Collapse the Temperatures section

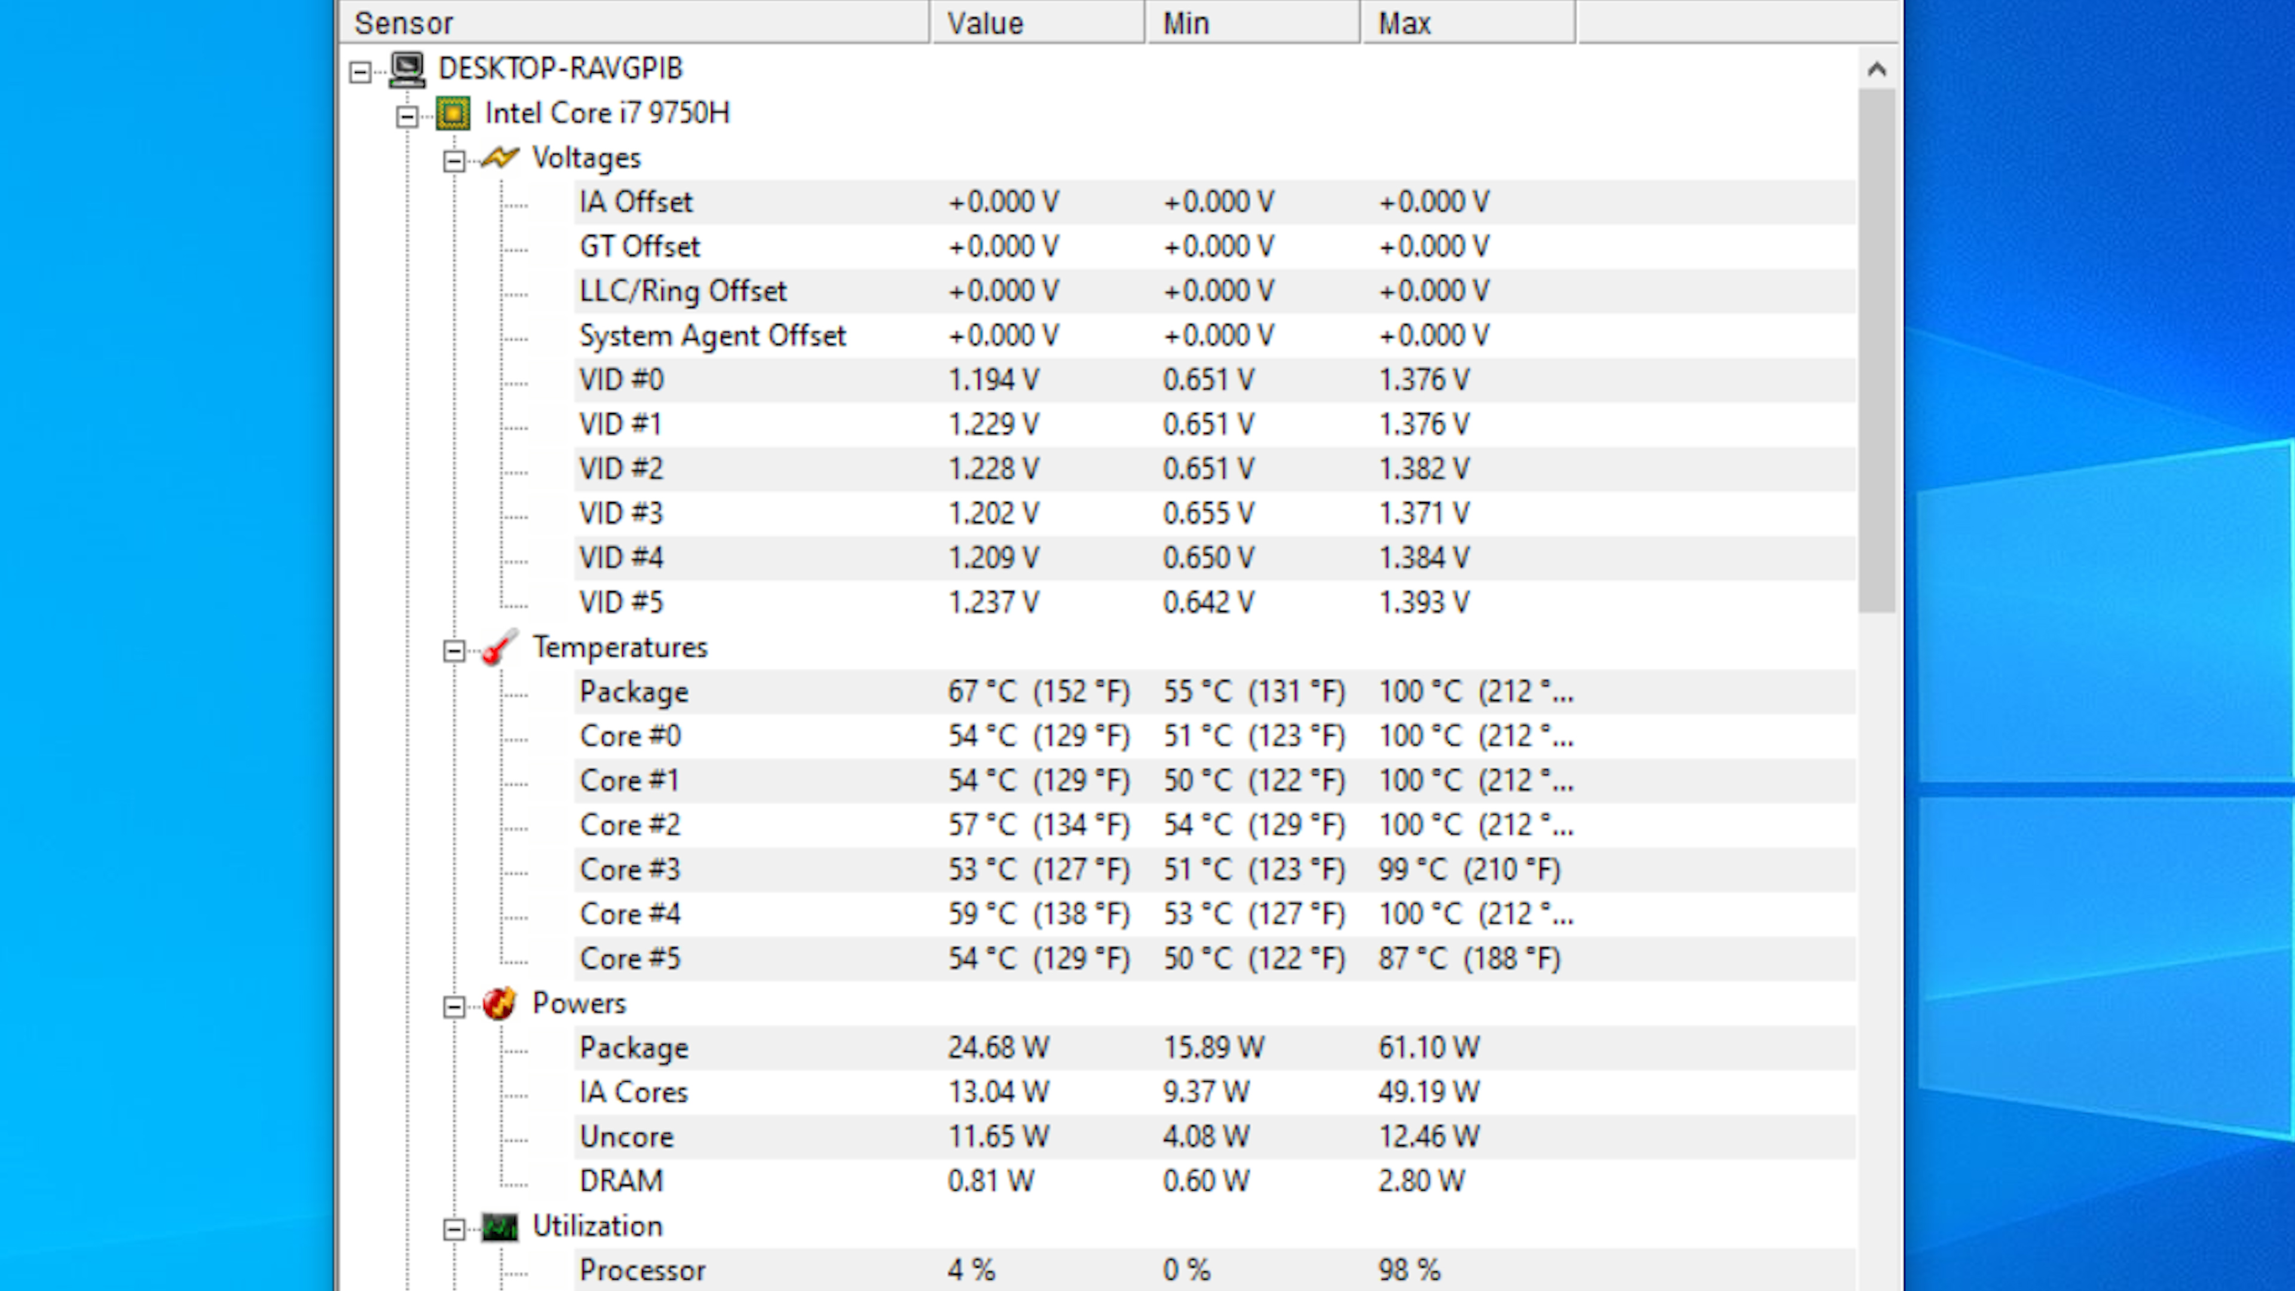[454, 650]
